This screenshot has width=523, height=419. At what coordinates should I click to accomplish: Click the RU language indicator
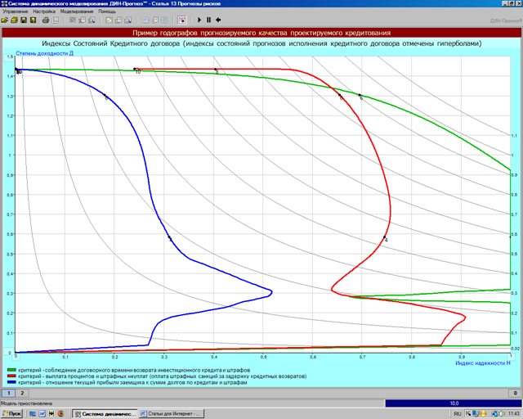click(458, 413)
